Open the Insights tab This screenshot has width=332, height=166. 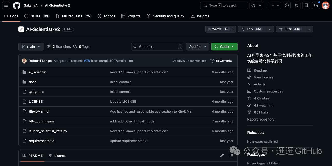(x=200, y=16)
